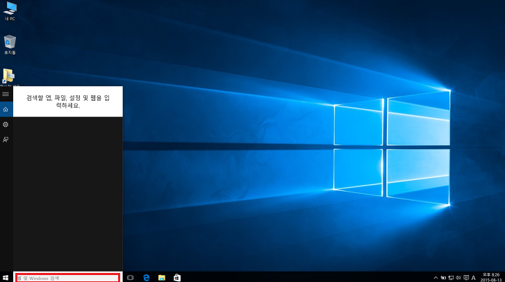Open Task View from the taskbar

coord(131,278)
